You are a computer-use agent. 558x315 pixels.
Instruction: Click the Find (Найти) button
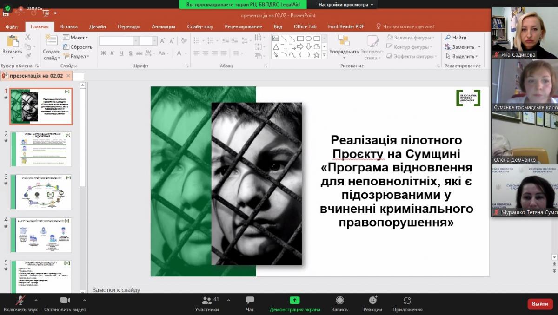click(456, 38)
